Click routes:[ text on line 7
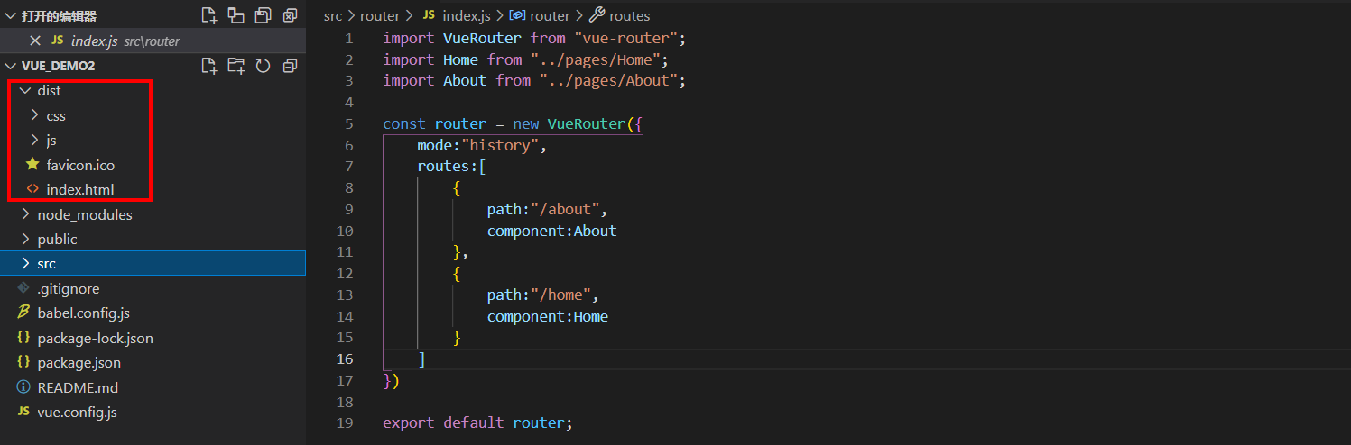This screenshot has width=1351, height=445. [451, 166]
